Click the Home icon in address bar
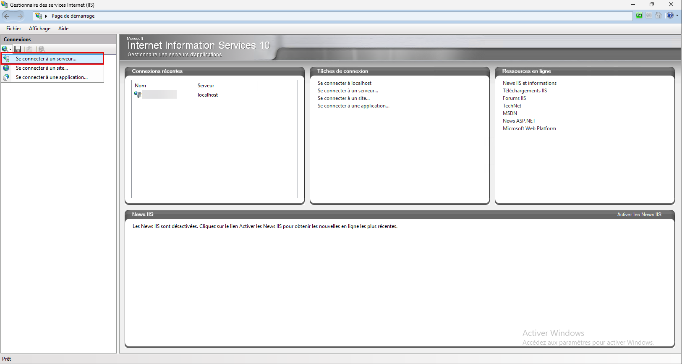 pyautogui.click(x=658, y=16)
